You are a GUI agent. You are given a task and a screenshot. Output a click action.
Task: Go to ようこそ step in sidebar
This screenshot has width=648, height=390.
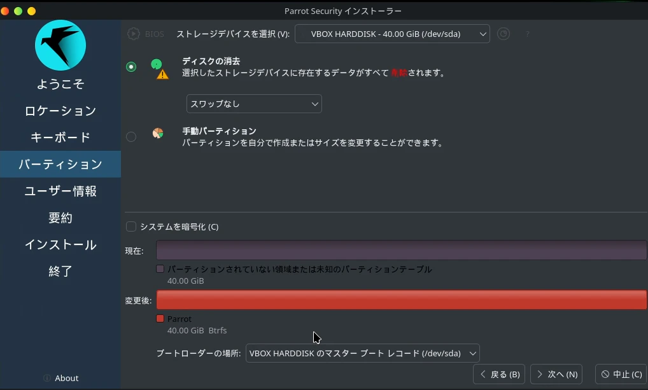(60, 84)
